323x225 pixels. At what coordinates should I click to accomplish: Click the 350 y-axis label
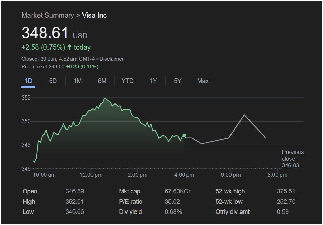pyautogui.click(x=26, y=122)
